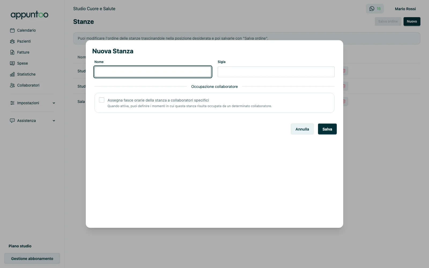Click the Impostazioni sliders icon

coord(12,103)
